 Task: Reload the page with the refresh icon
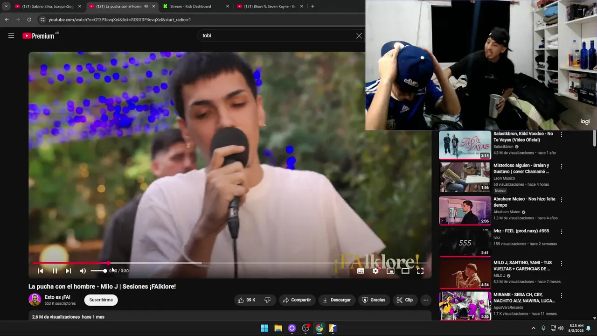pyautogui.click(x=29, y=20)
